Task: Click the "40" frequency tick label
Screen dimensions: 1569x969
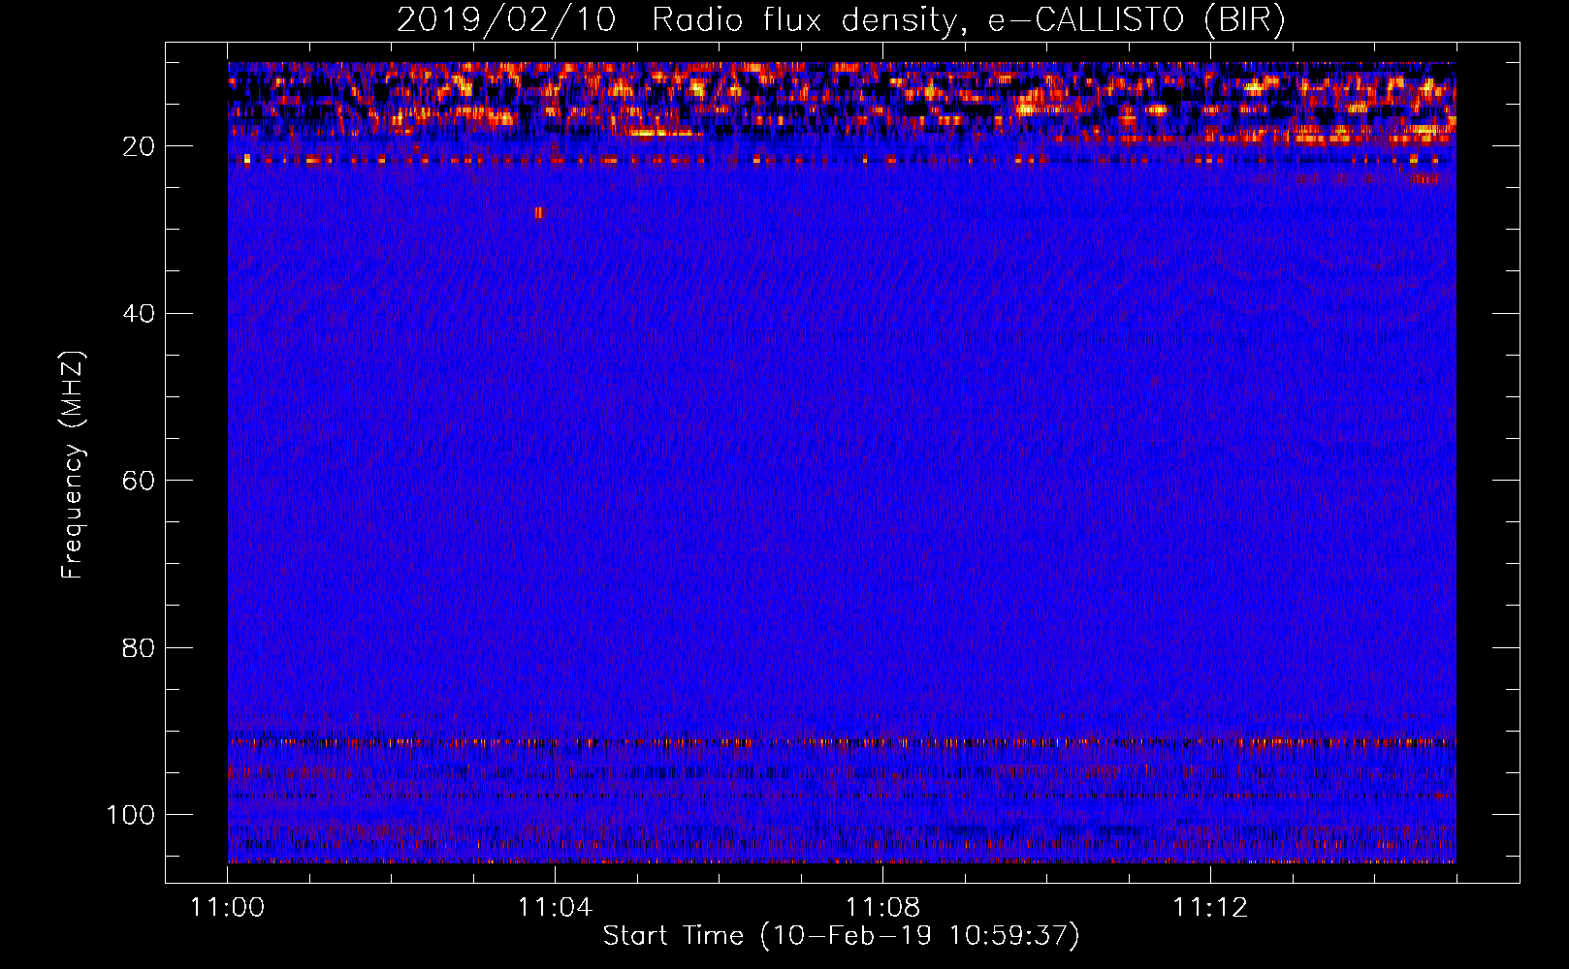Action: coord(139,313)
